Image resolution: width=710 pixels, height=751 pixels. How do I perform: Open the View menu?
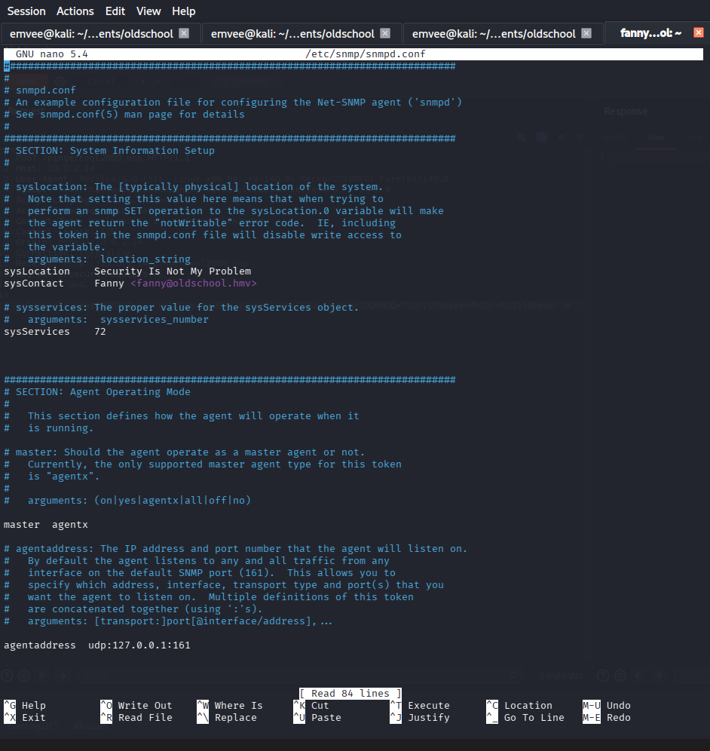148,11
